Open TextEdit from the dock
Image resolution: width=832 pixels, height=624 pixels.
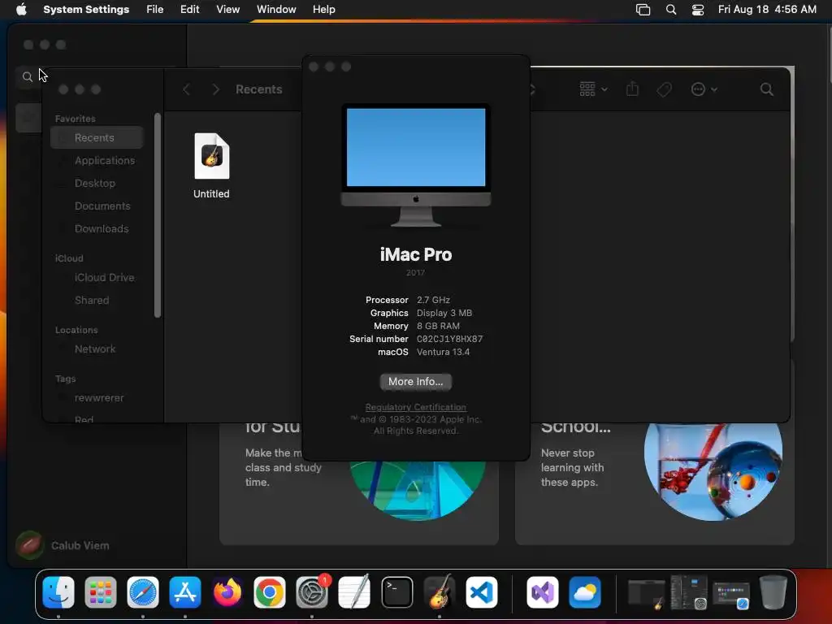(x=354, y=592)
